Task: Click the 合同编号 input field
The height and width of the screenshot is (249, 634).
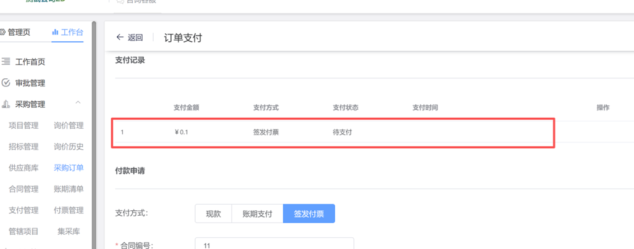Action: (x=274, y=245)
